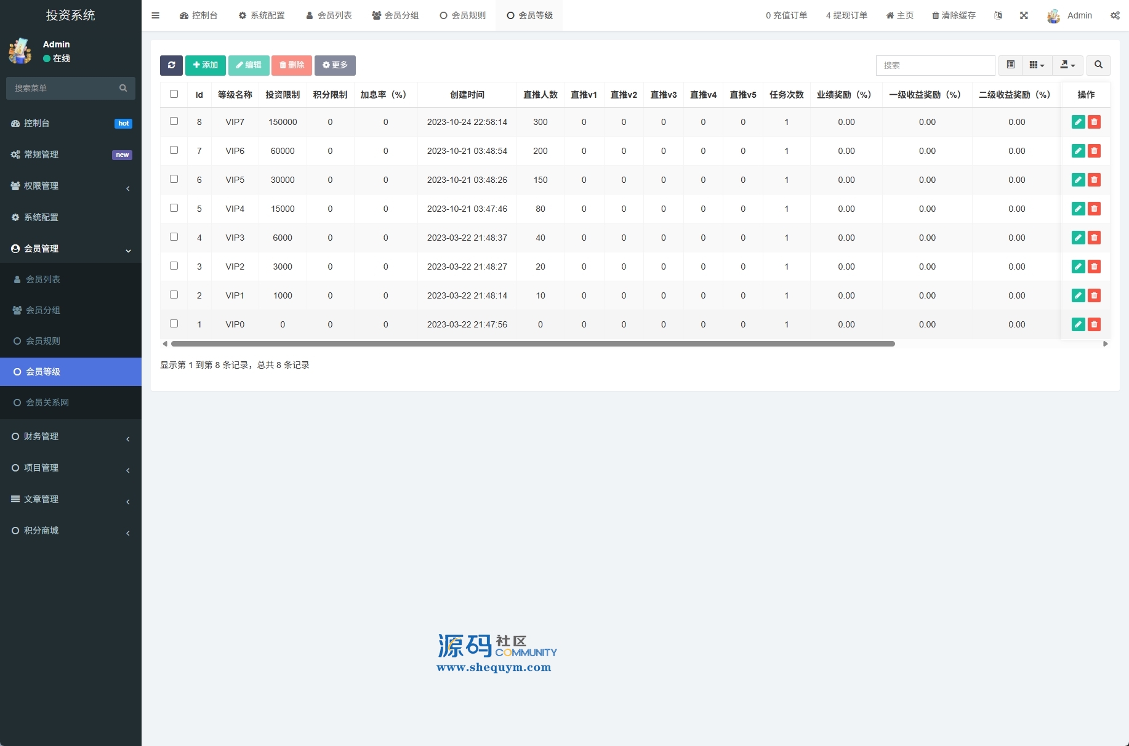Toggle the sidebar hamburger menu icon
The width and height of the screenshot is (1129, 746).
(x=155, y=15)
